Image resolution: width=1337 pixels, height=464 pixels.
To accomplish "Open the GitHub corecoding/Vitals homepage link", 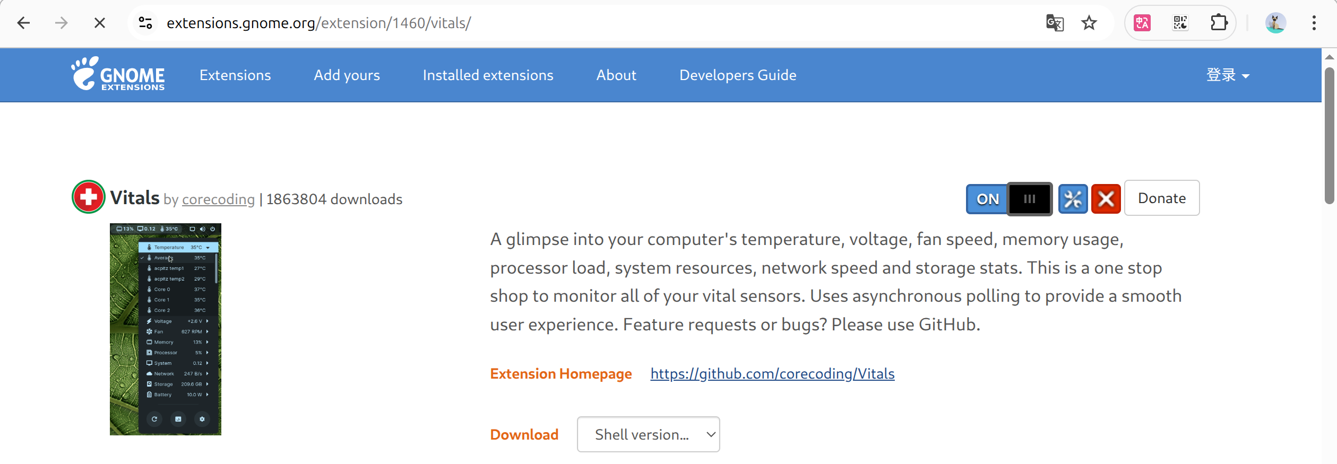I will 772,374.
